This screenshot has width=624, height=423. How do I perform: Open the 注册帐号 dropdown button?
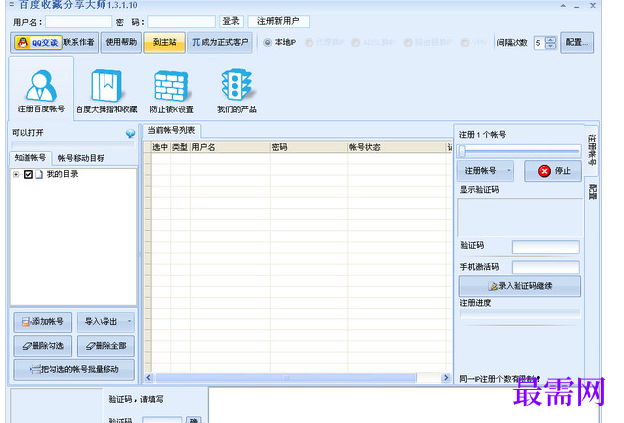[x=485, y=171]
